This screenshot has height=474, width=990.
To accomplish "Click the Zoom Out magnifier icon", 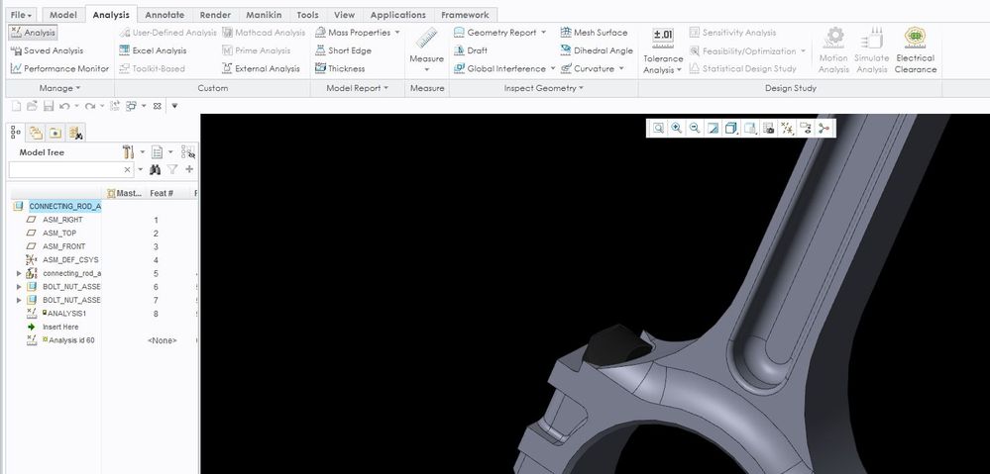I will pyautogui.click(x=695, y=128).
